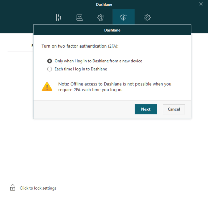Viewport: 208px width, 200px height.
Task: Select the security shield settings tab
Action: 123,17
